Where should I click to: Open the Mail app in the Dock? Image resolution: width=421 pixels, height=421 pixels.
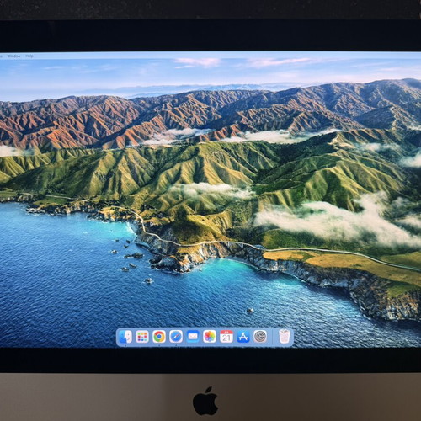(193, 337)
